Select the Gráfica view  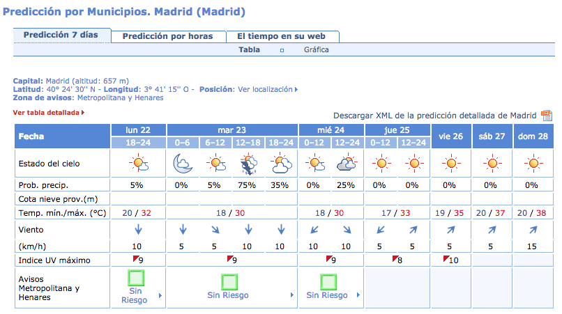click(316, 49)
